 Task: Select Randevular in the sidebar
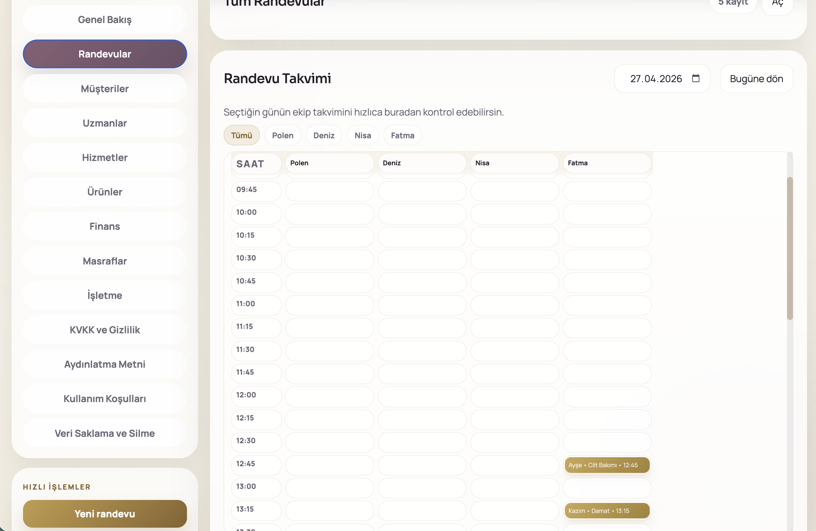(x=105, y=54)
